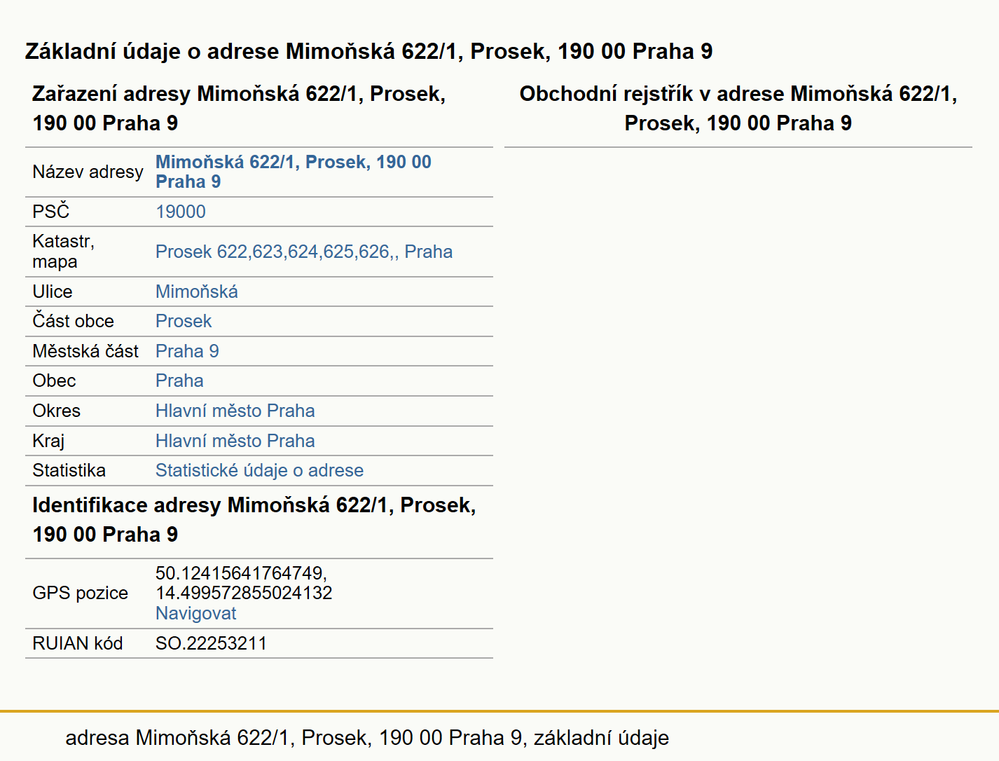The width and height of the screenshot is (999, 761).
Task: Open the Mimoňská street link
Action: tap(197, 292)
